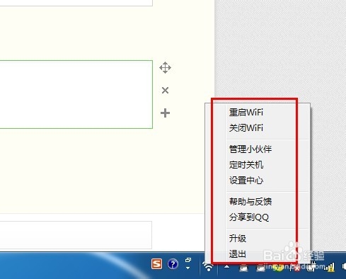
Task: Click the four-arrow move handle icon
Action: pyautogui.click(x=165, y=68)
